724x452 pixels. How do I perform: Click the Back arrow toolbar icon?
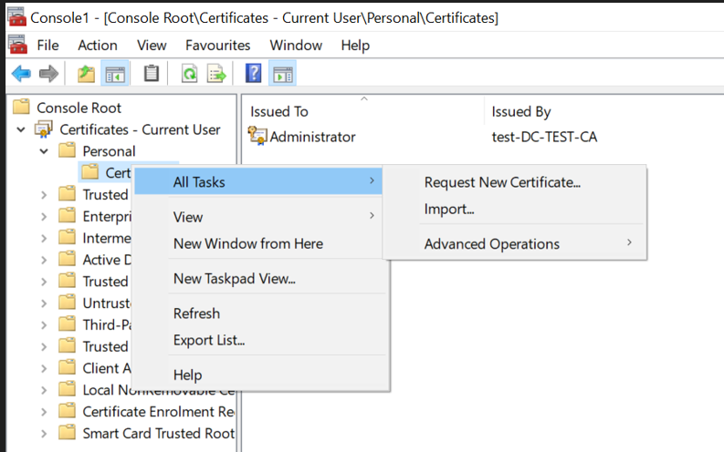21,74
